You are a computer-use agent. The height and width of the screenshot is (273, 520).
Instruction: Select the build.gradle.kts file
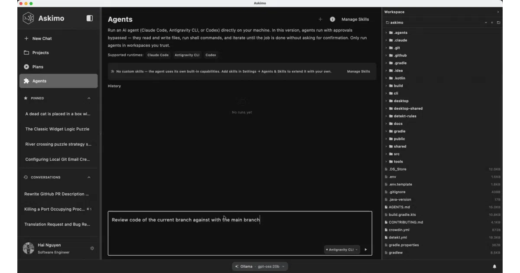[x=442, y=214]
